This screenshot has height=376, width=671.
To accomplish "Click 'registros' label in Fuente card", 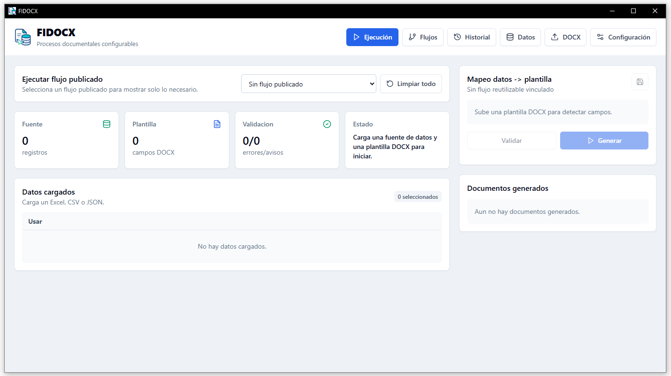I will click(x=35, y=152).
